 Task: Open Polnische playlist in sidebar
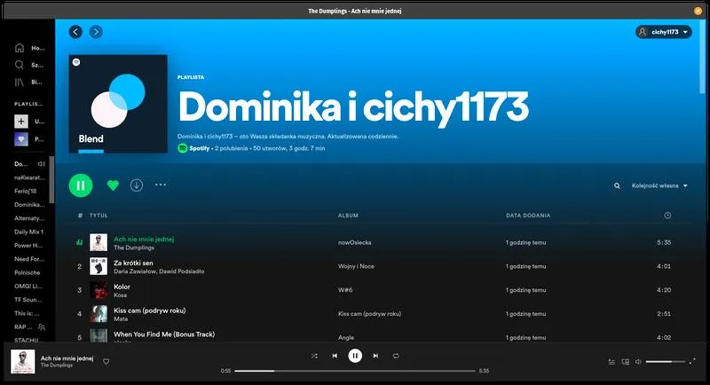tap(28, 273)
